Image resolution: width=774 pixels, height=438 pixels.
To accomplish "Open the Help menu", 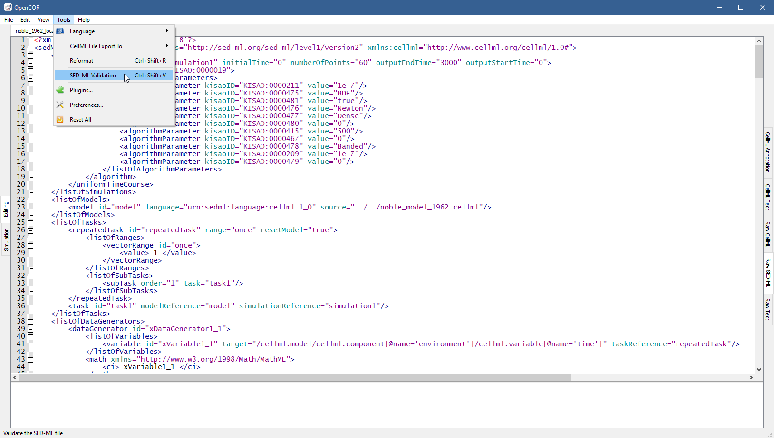I will pyautogui.click(x=84, y=20).
